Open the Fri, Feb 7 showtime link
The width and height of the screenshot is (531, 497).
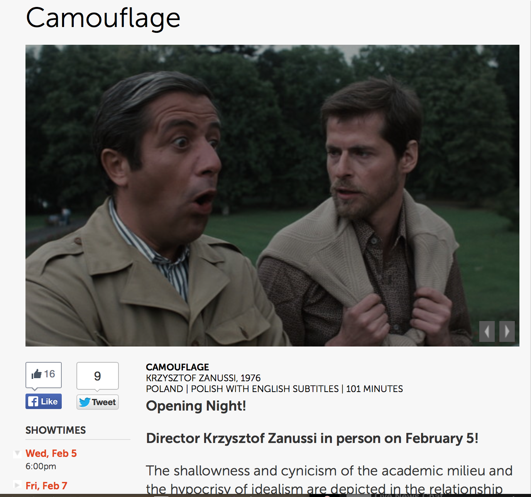(47, 486)
